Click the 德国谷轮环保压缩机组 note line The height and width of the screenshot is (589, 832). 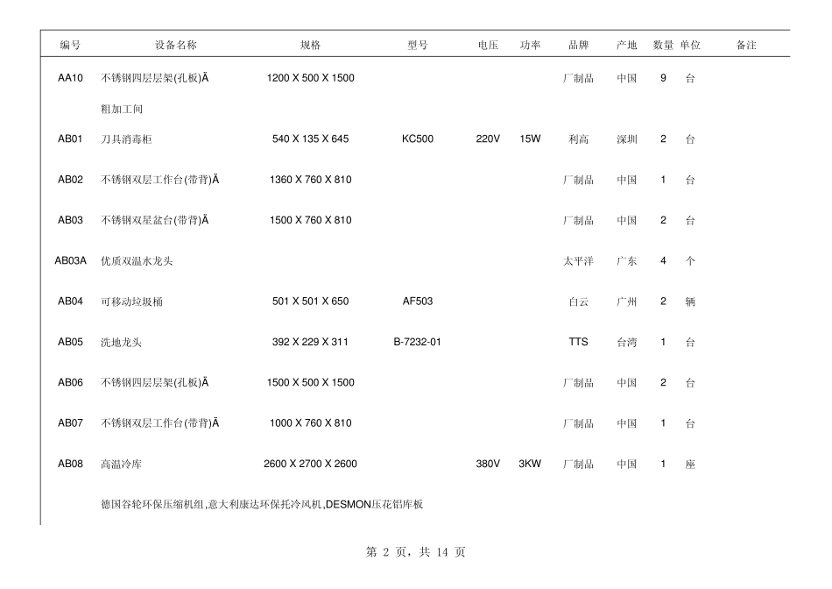pyautogui.click(x=262, y=505)
